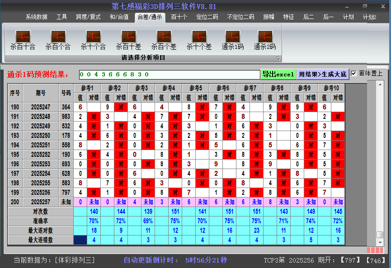
Task: Click the scrollbar up arrow
Action: point(380,85)
